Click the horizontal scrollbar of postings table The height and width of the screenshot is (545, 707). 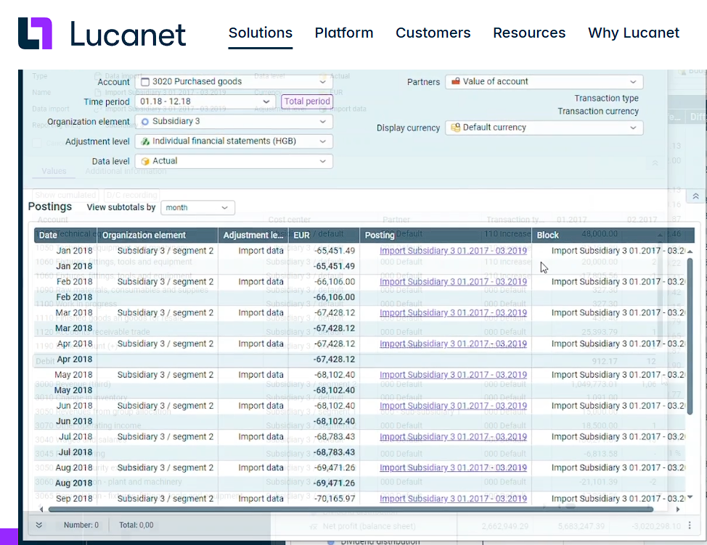coord(351,509)
